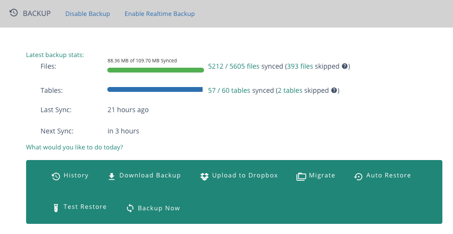Click the green Files progress bar
Screen dimensions: 453x234
pyautogui.click(x=156, y=70)
